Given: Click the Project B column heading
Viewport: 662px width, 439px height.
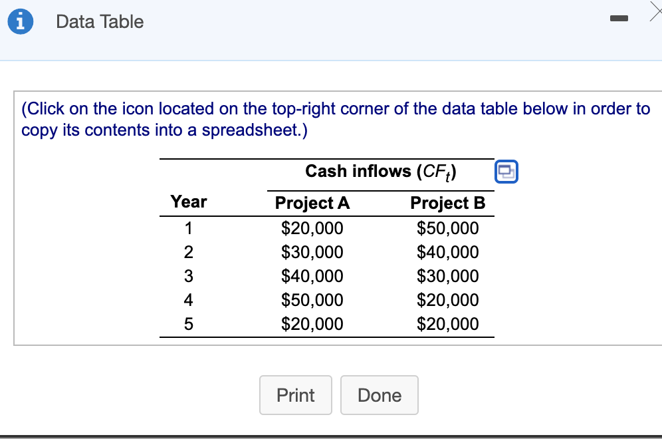Looking at the screenshot, I should point(448,203).
